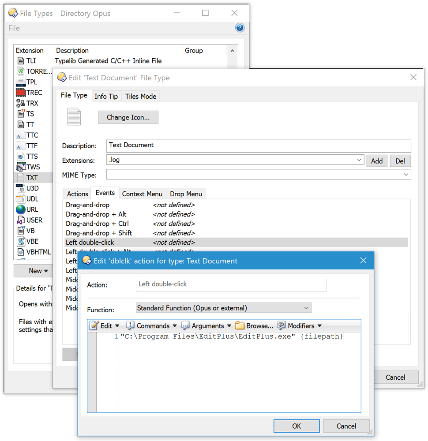428x441 pixels.
Task: Open the Function type selector showing Standard Function
Action: pos(222,307)
